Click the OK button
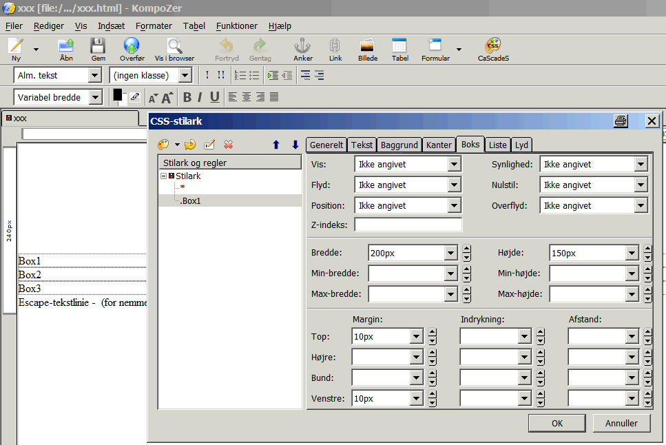The width and height of the screenshot is (666, 445). [556, 423]
